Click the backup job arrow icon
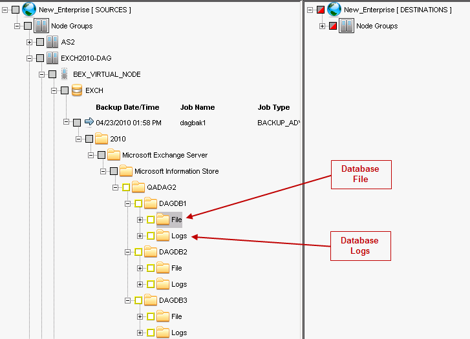 89,122
